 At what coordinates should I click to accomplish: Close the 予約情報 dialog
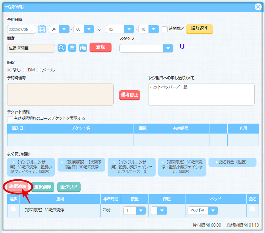pyautogui.click(x=258, y=6)
